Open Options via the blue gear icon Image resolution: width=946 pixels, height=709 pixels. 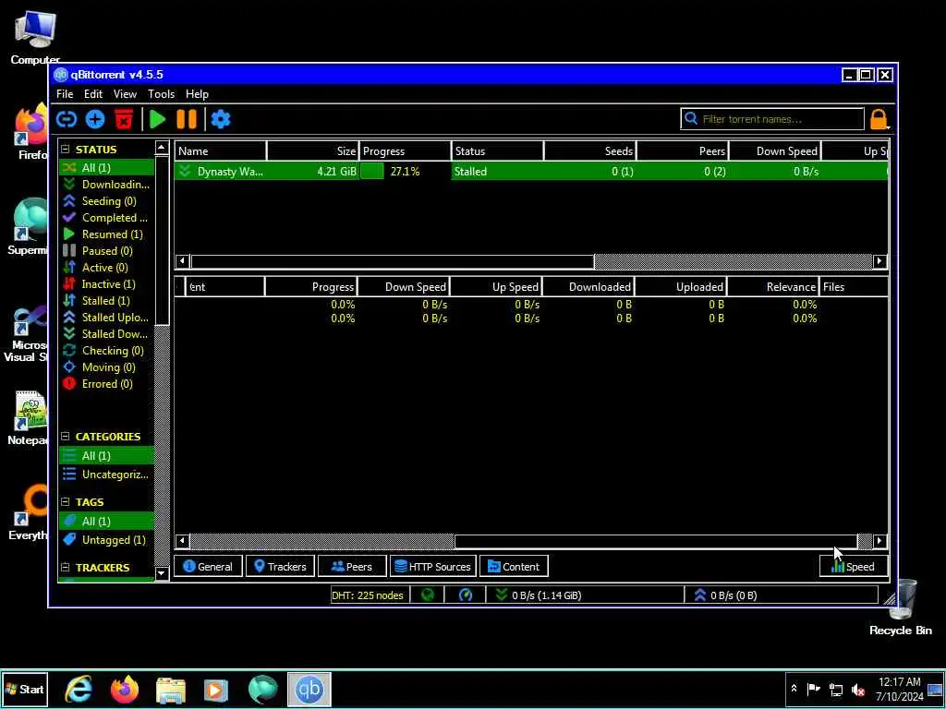click(221, 119)
